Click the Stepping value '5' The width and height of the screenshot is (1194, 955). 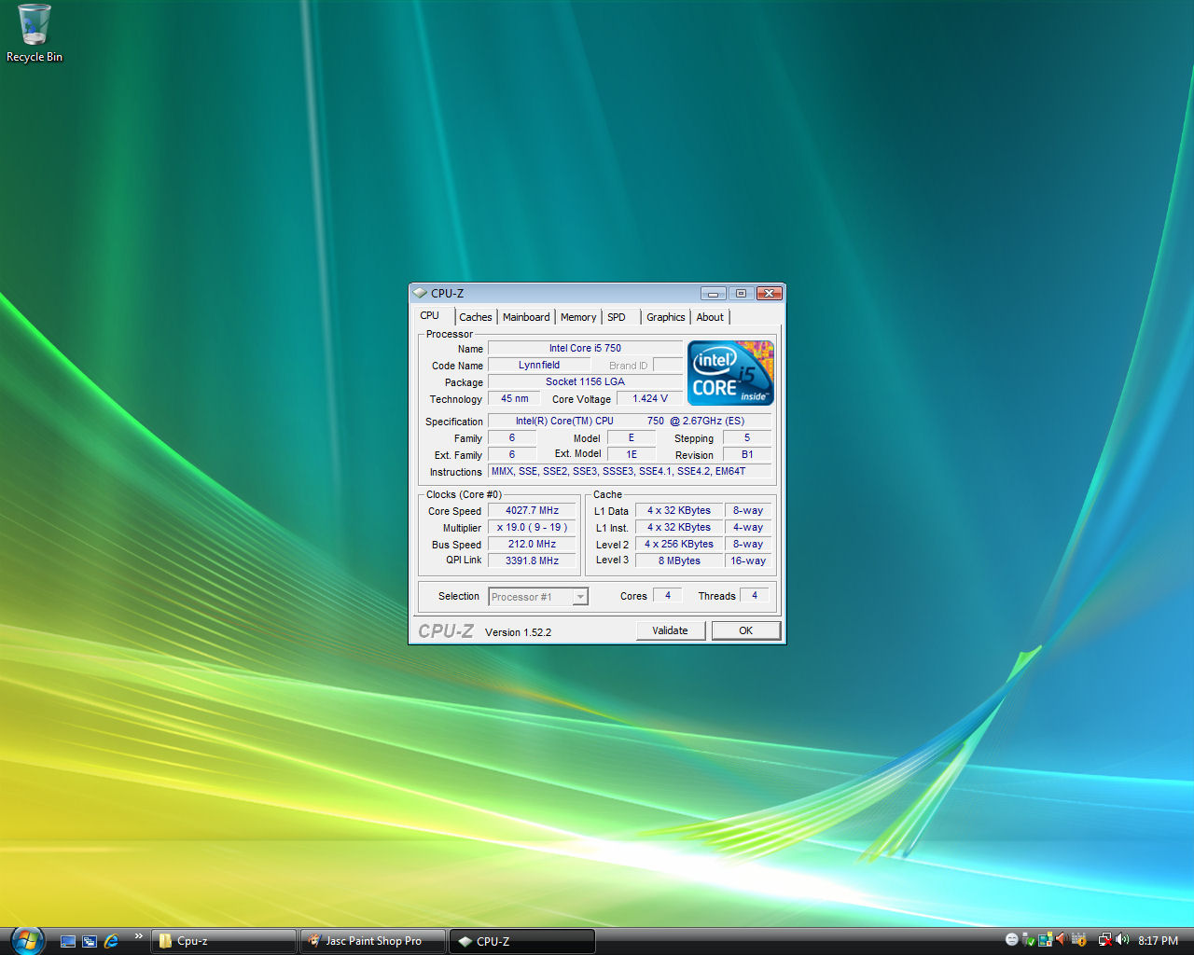747,437
